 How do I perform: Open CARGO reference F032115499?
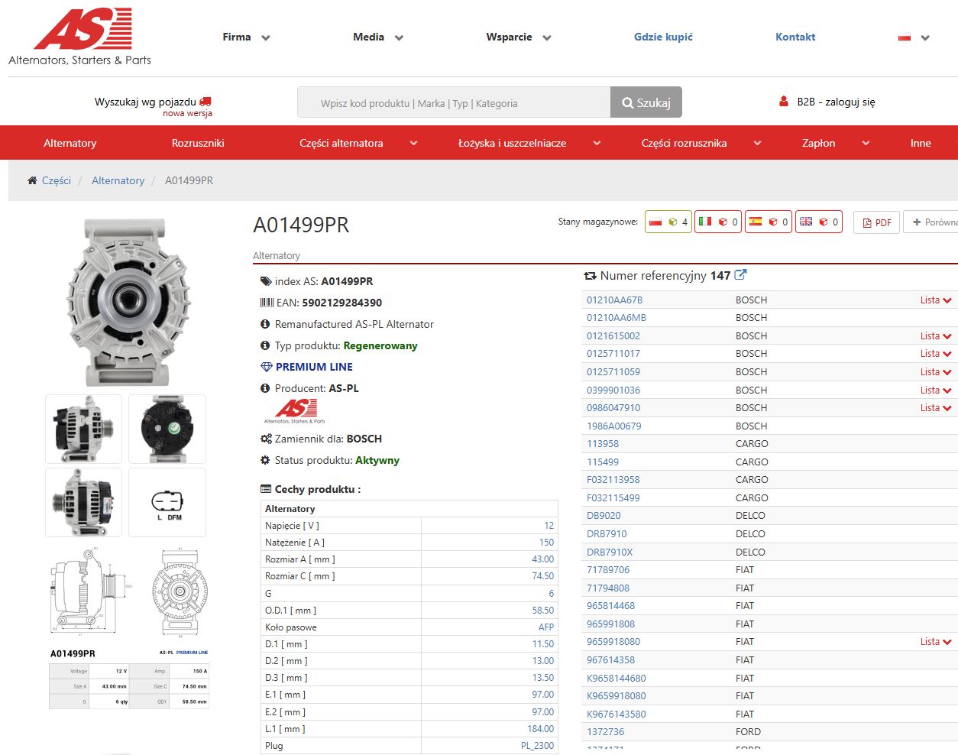[613, 497]
